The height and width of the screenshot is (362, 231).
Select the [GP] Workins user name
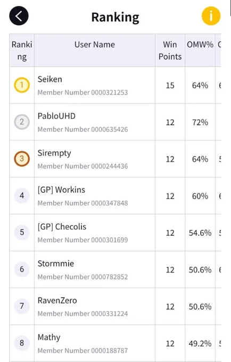(61, 190)
